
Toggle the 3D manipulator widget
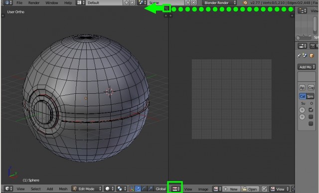[132, 189]
